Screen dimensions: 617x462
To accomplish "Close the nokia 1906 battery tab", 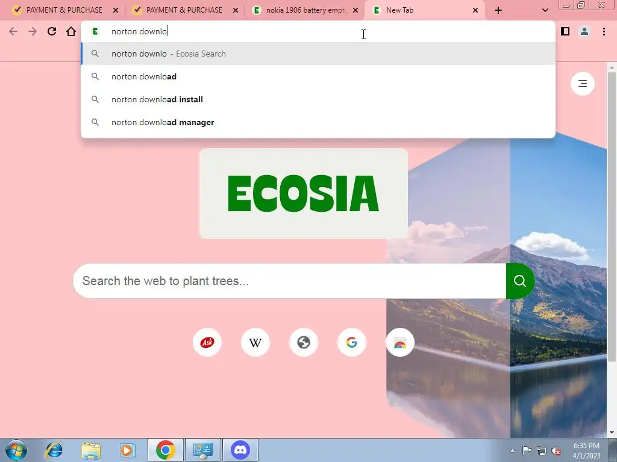I will [x=355, y=10].
